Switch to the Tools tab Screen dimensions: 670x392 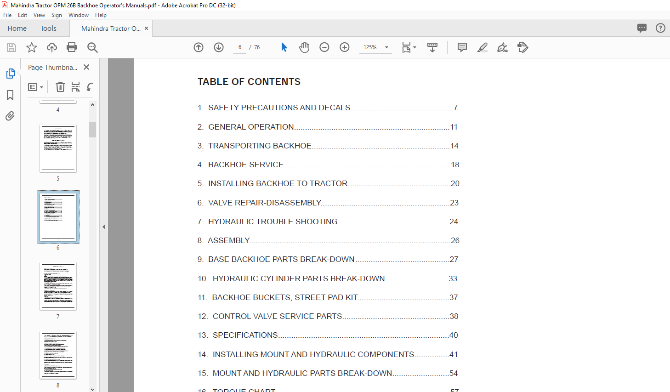pos(48,28)
